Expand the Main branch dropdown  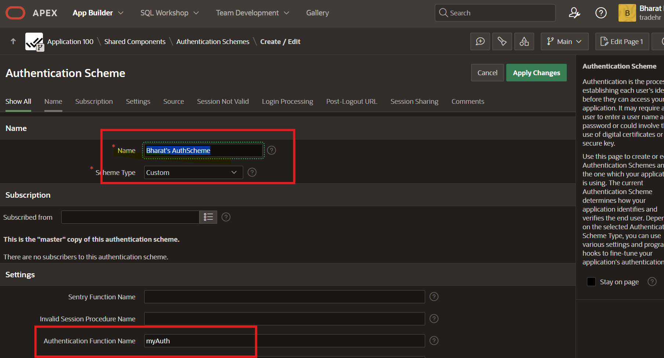pyautogui.click(x=565, y=41)
